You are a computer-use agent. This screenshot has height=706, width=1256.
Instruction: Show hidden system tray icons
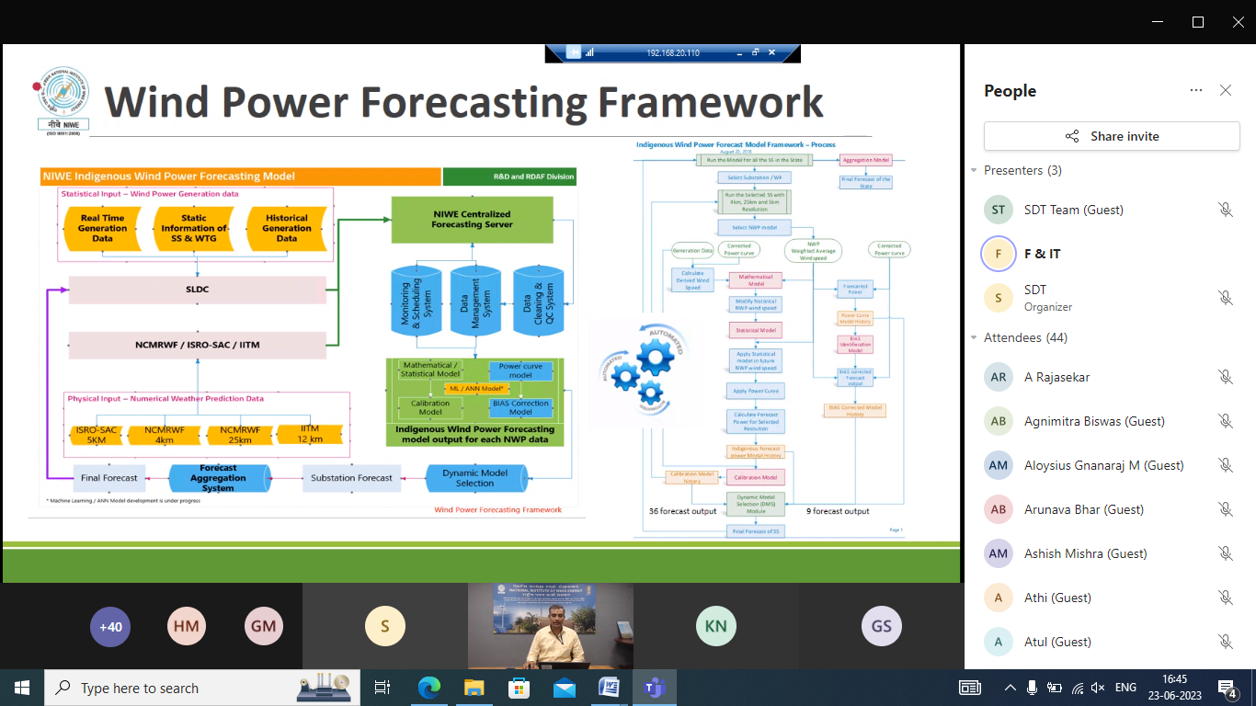click(1011, 688)
